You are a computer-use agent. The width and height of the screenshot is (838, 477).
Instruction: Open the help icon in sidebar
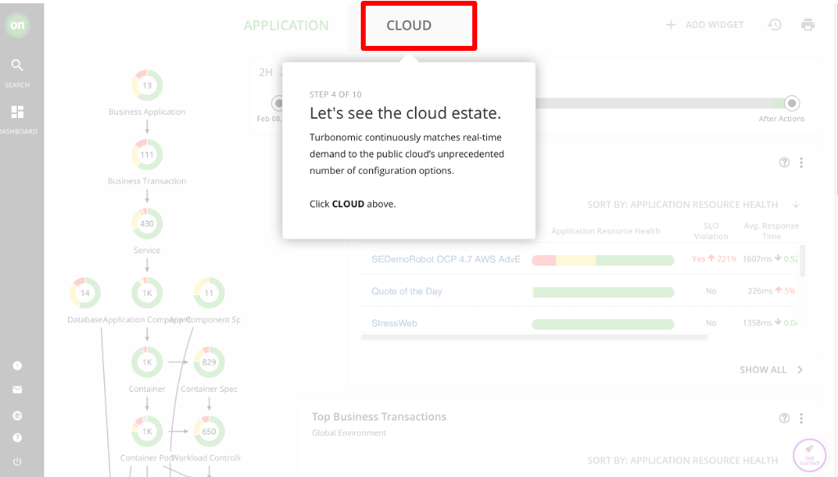(x=17, y=438)
